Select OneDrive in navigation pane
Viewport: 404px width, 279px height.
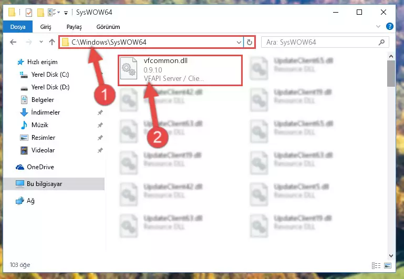(40, 167)
